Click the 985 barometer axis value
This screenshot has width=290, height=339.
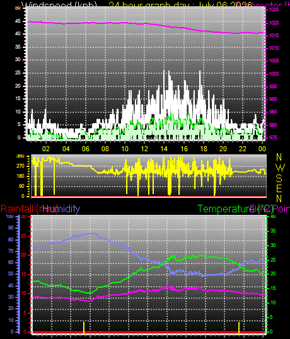(273, 112)
